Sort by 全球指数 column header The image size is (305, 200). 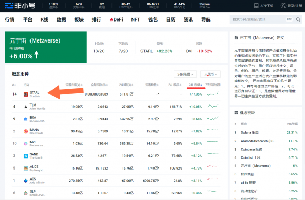99,85
